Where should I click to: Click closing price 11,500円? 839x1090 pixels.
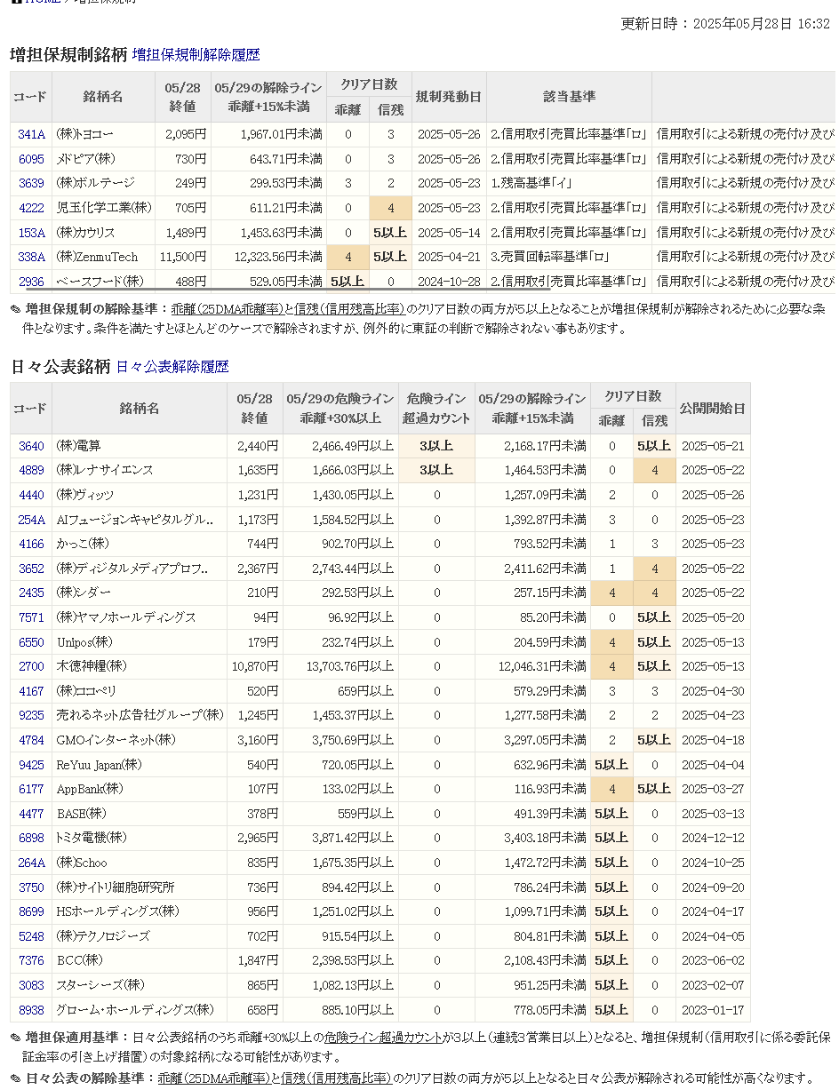click(183, 257)
